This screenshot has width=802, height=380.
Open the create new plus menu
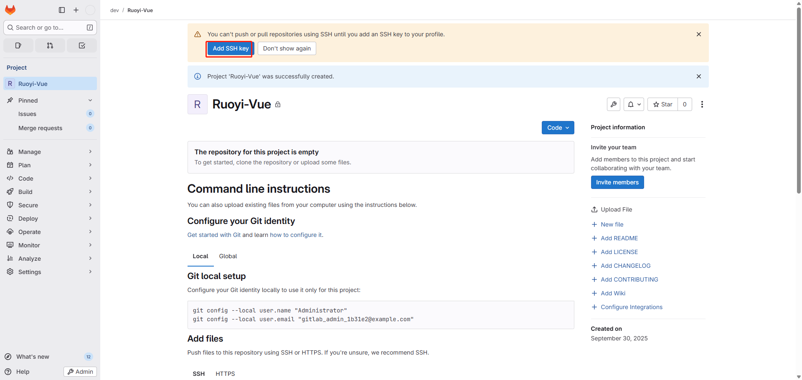coord(76,10)
